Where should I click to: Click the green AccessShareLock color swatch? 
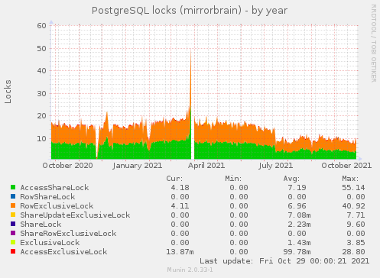(13, 187)
